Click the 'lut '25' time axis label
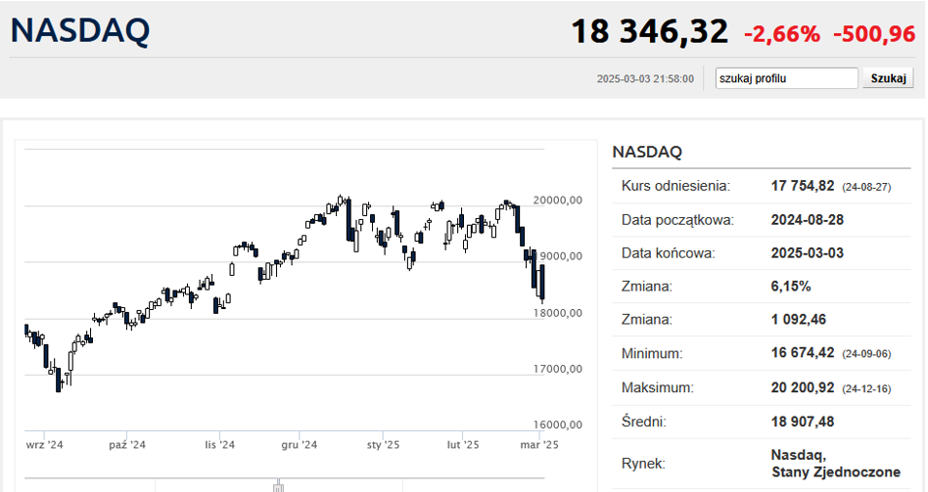928x492 pixels. (x=462, y=444)
